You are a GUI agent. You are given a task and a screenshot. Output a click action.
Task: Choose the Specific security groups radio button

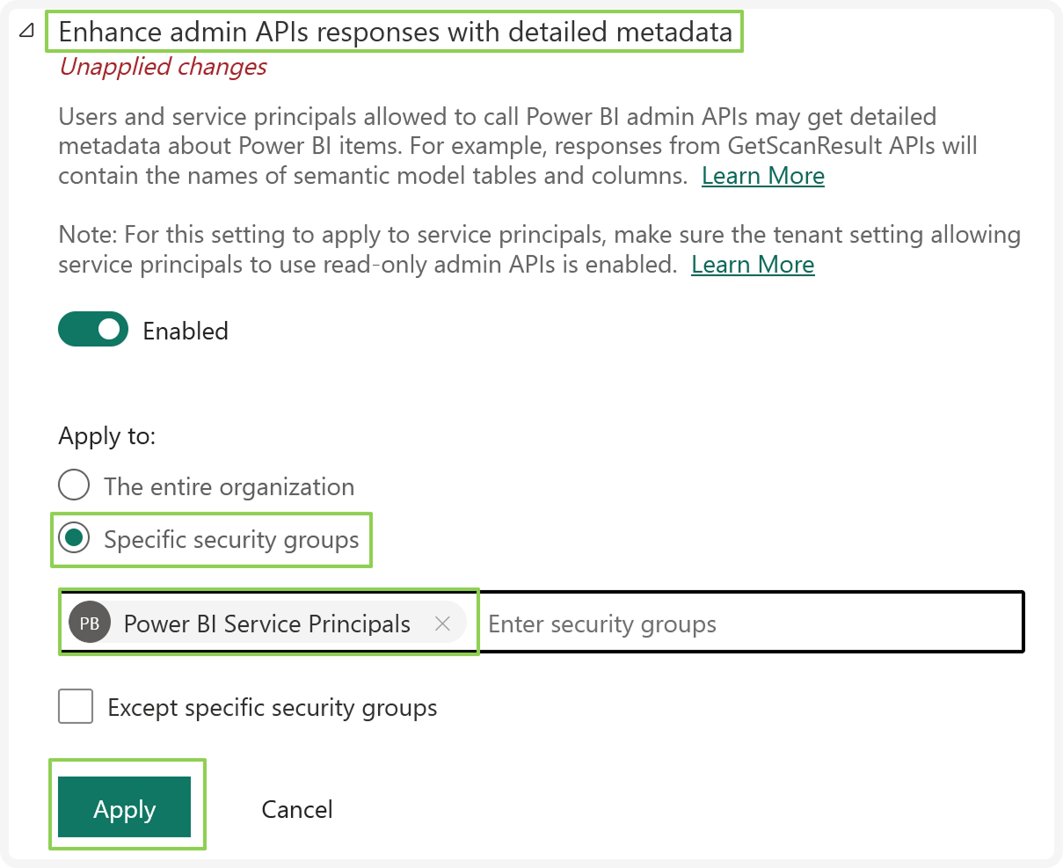coord(74,538)
